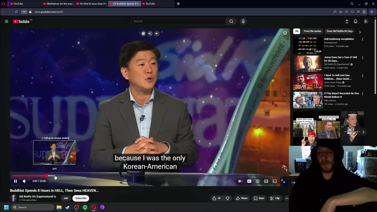Click the video title text below player
Image resolution: width=377 pixels, height=212 pixels.
click(x=54, y=191)
